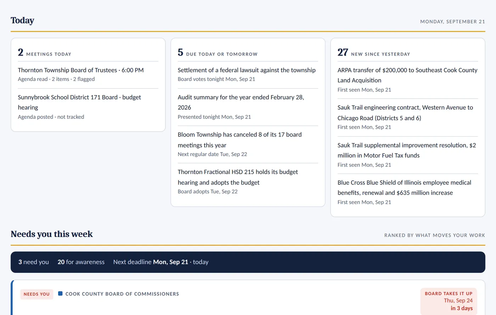496x315 pixels.
Task: Click 'Next regular date Tue, Sep 22' text
Action: 213,154
